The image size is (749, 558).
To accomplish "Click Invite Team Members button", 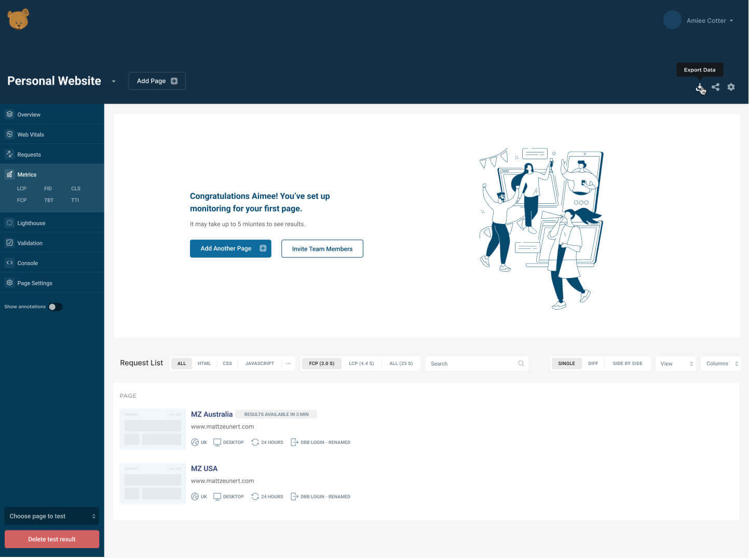I will point(322,248).
